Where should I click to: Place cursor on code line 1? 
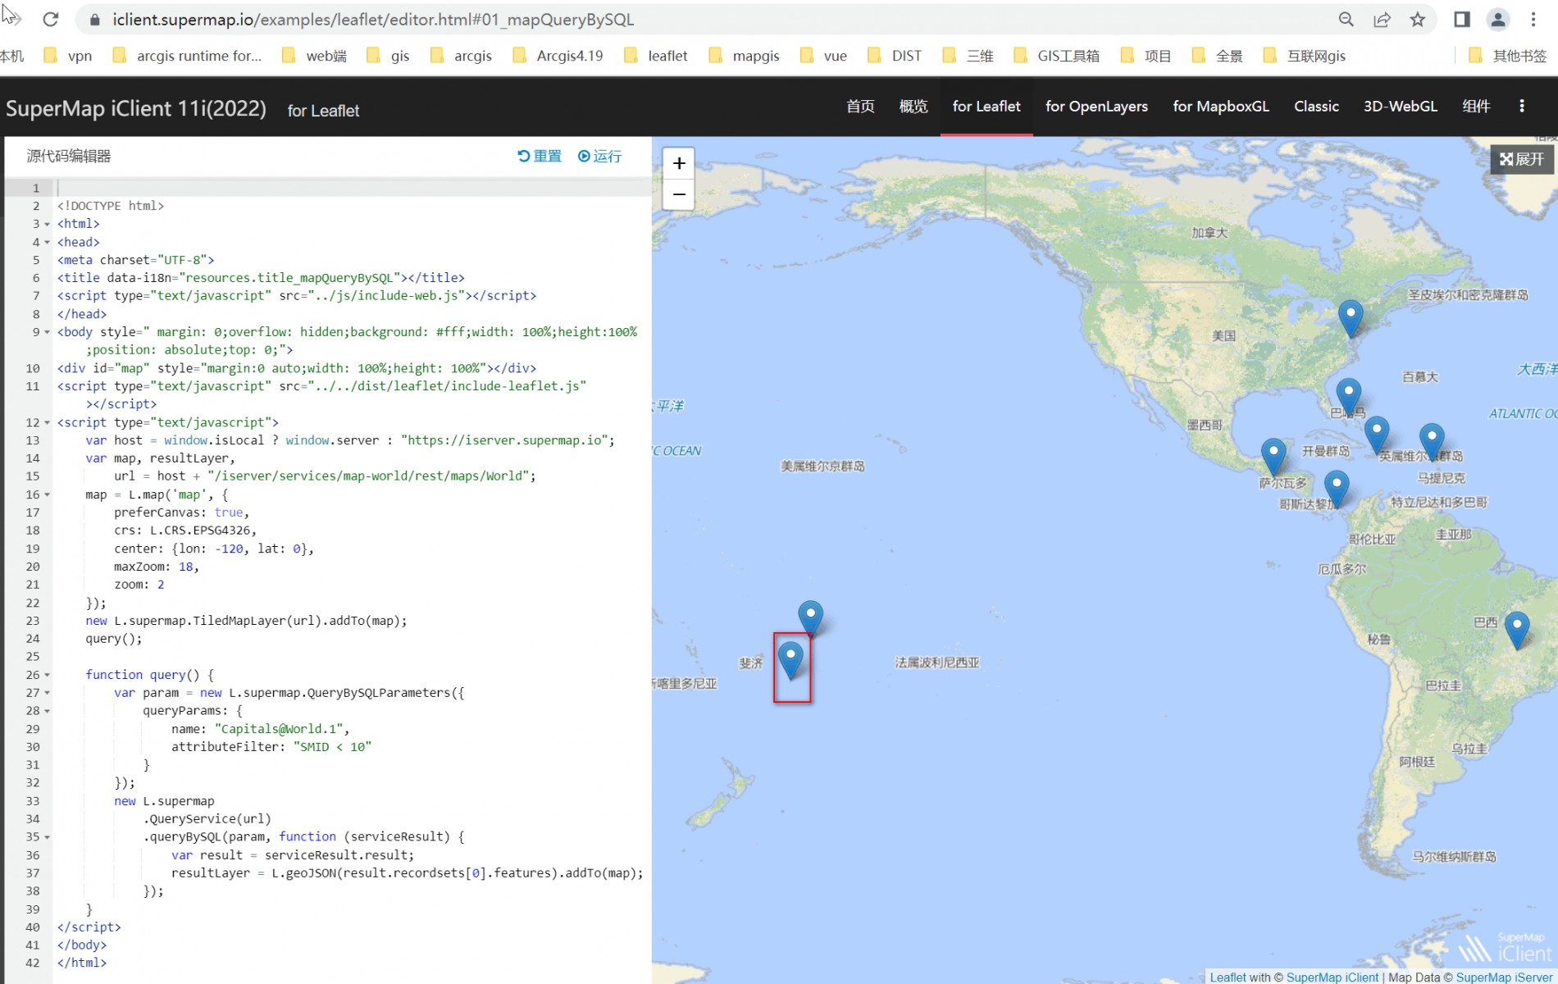353,188
